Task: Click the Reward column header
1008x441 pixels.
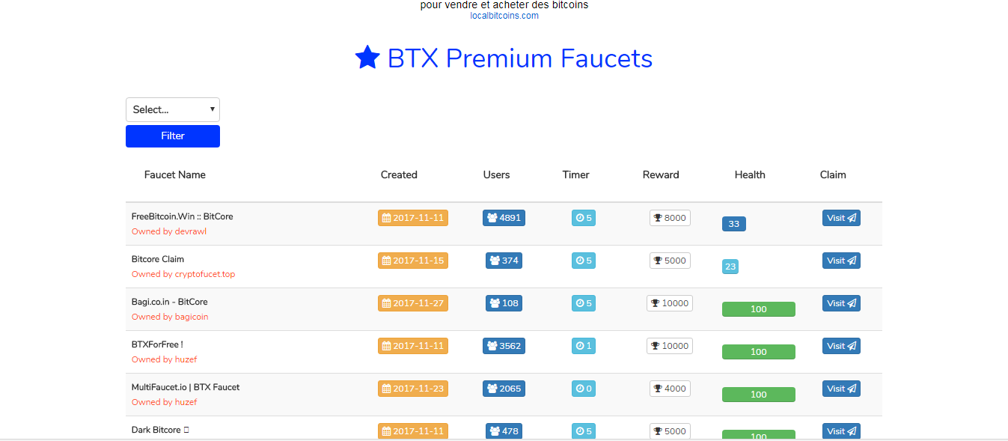Action: 661,174
